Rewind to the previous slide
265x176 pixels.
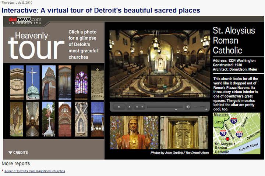137,107
